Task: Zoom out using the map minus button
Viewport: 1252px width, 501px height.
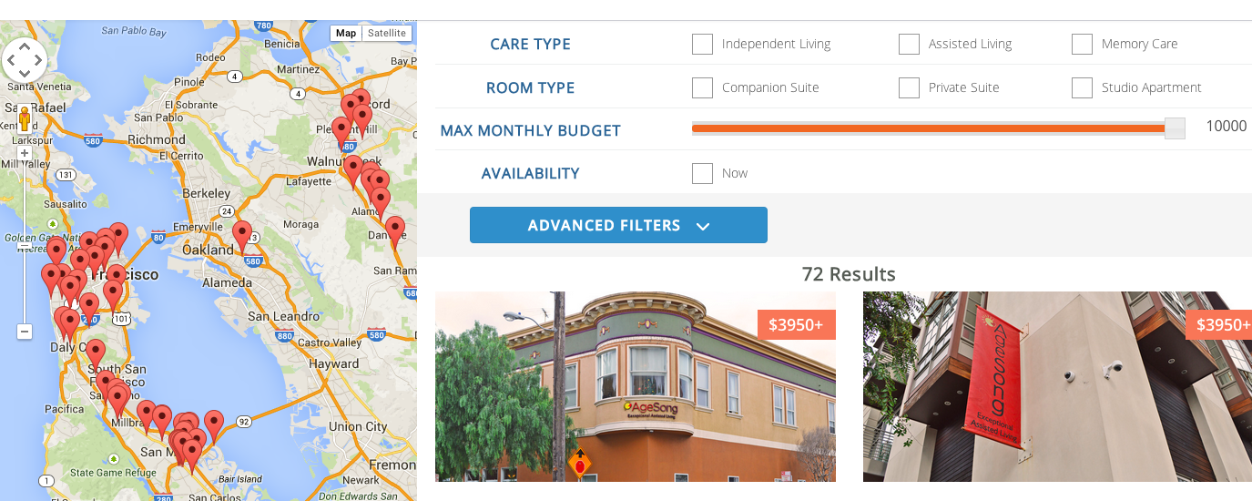Action: click(x=25, y=332)
